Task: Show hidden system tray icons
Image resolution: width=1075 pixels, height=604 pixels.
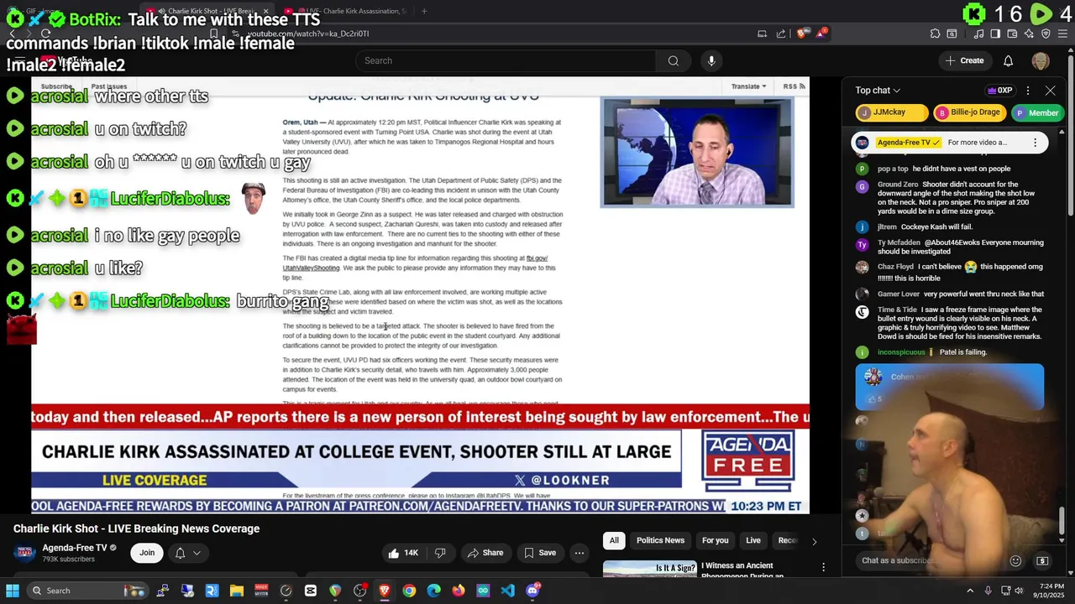Action: [x=970, y=591]
